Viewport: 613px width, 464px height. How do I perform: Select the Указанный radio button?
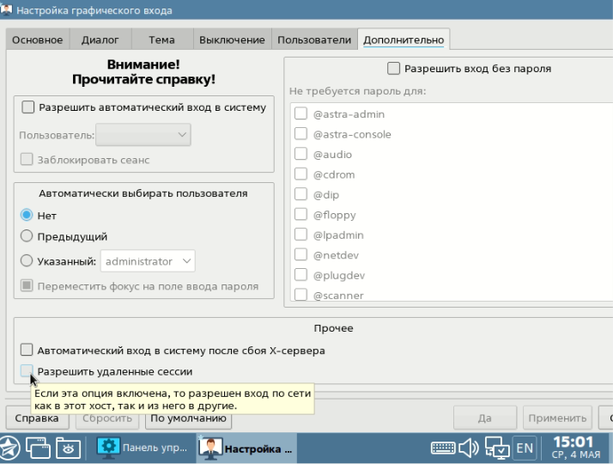27,261
